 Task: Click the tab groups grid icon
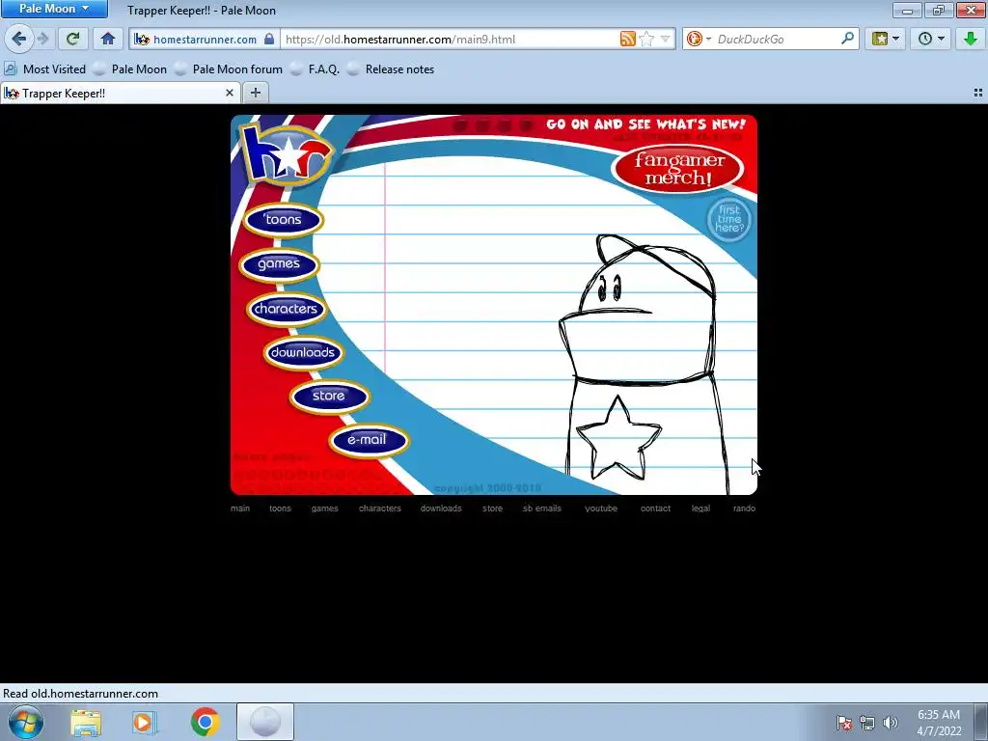[x=978, y=93]
